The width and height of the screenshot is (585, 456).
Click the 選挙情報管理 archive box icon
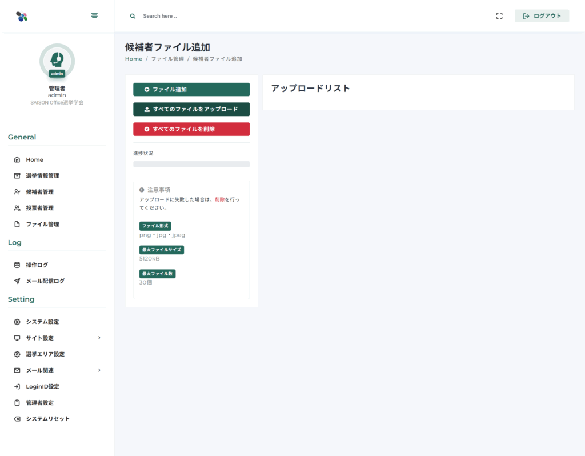[17, 176]
